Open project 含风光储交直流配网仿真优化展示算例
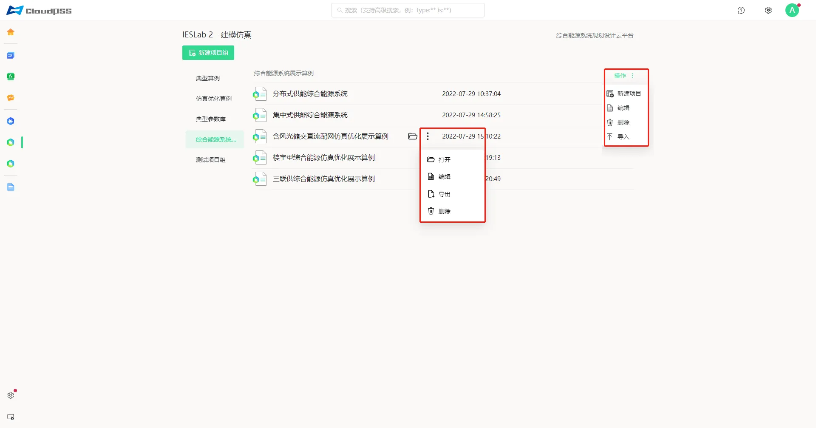Viewport: 816px width, 428px height. pyautogui.click(x=331, y=136)
